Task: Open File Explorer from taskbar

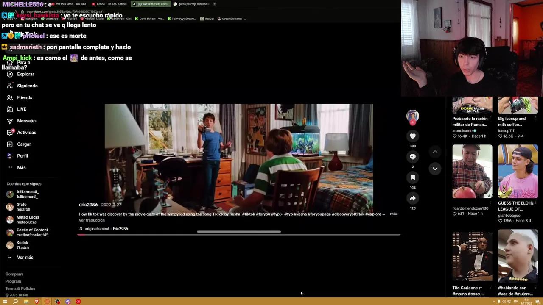Action: pos(26,302)
